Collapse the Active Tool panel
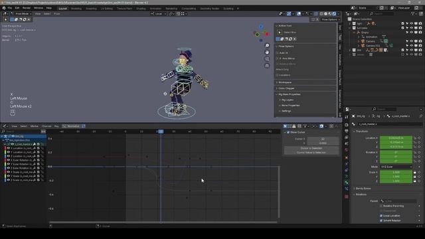 (285, 26)
